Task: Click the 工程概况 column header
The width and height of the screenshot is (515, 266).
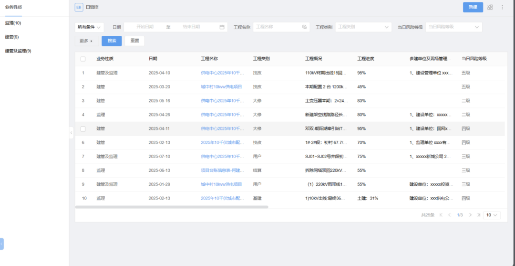Action: pyautogui.click(x=314, y=59)
